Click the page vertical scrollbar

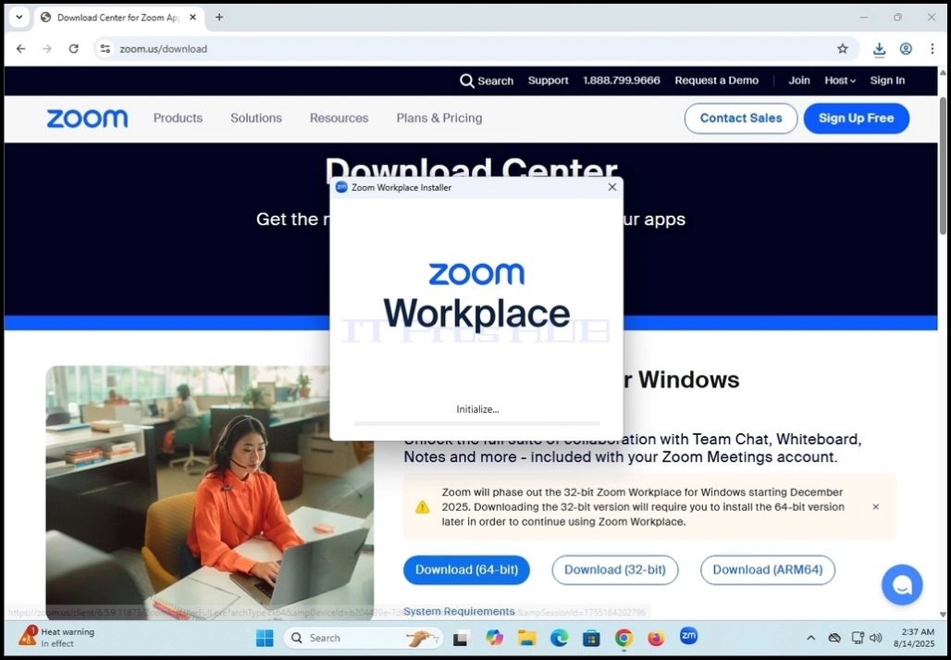(x=943, y=165)
